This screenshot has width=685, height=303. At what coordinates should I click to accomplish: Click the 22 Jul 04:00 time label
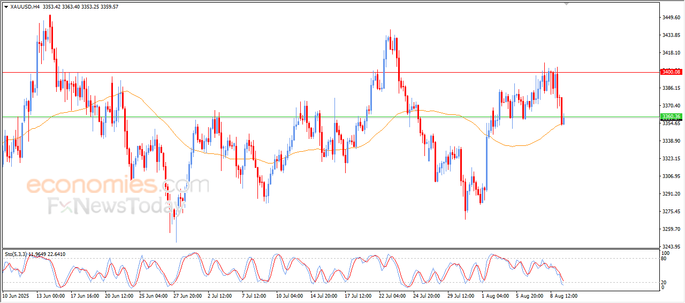[393, 296]
